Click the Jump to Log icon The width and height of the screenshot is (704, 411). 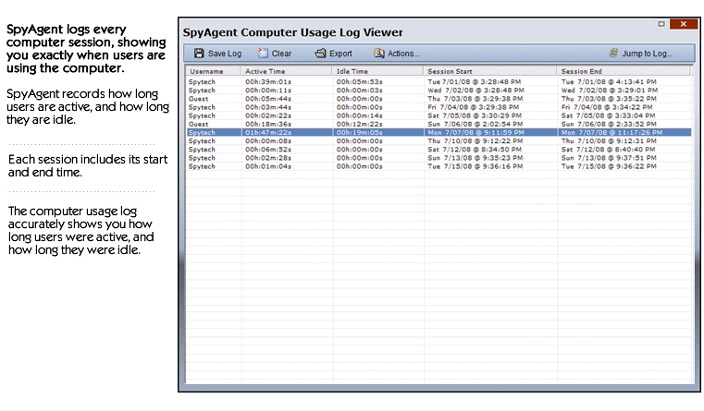pyautogui.click(x=613, y=53)
